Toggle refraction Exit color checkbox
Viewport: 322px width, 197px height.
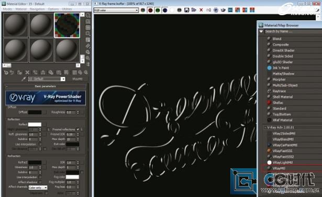(x=82, y=172)
